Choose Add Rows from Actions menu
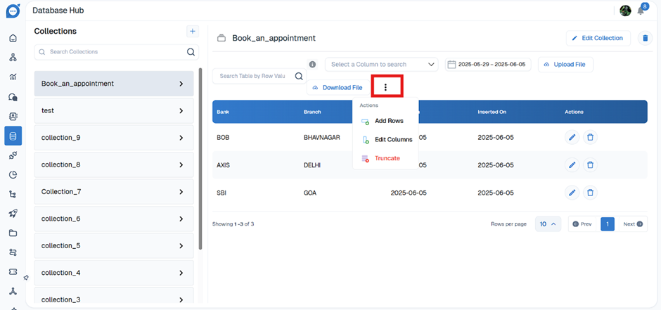 388,121
